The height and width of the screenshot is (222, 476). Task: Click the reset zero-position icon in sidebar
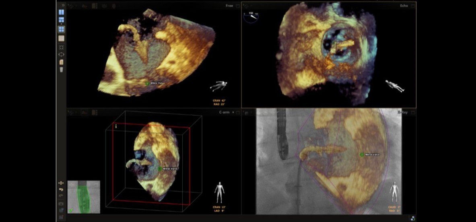click(x=61, y=183)
